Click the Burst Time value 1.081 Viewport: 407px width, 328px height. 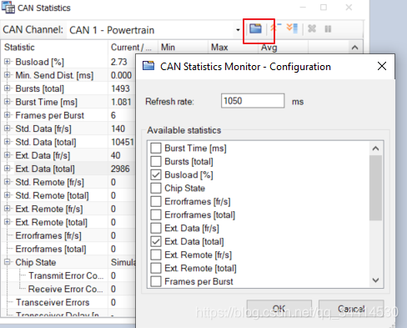click(x=121, y=102)
